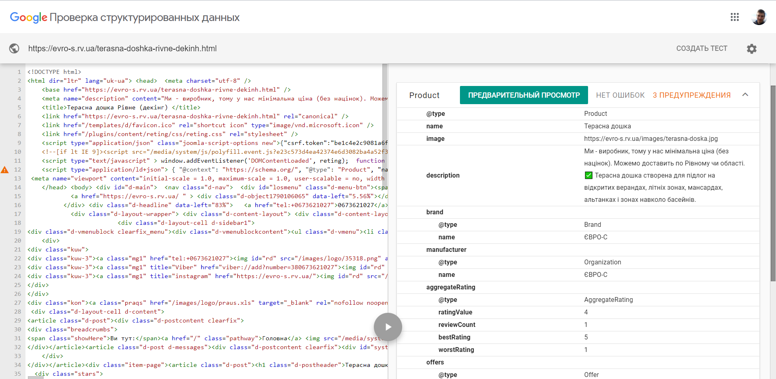Click line number 1 in code gutter
776x379 pixels.
[19, 72]
